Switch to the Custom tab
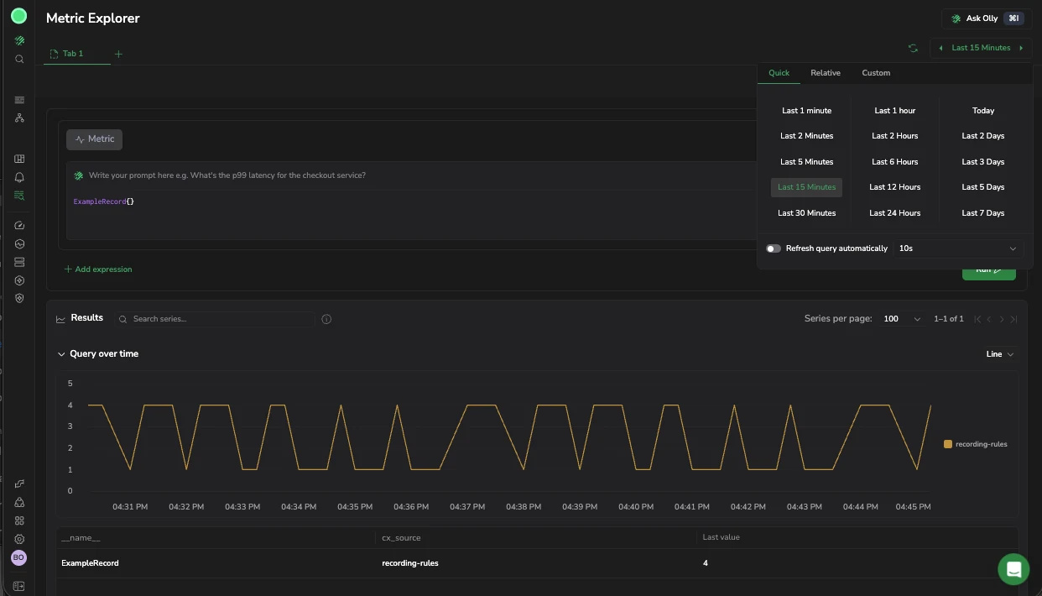The width and height of the screenshot is (1042, 596). point(876,73)
